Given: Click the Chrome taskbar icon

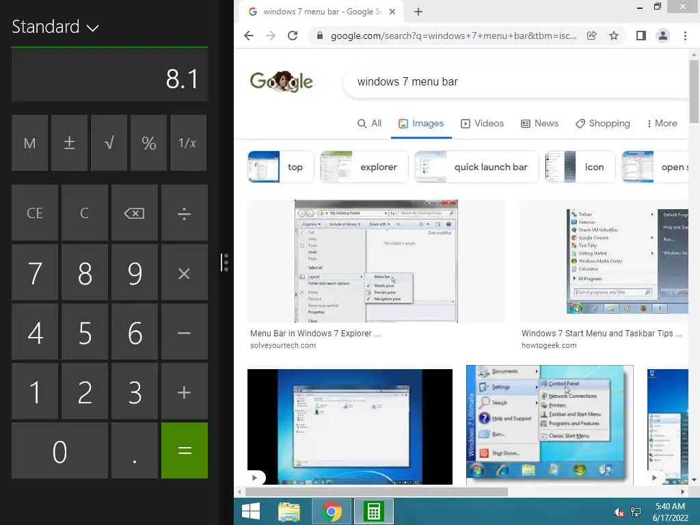Looking at the screenshot, I should [332, 511].
